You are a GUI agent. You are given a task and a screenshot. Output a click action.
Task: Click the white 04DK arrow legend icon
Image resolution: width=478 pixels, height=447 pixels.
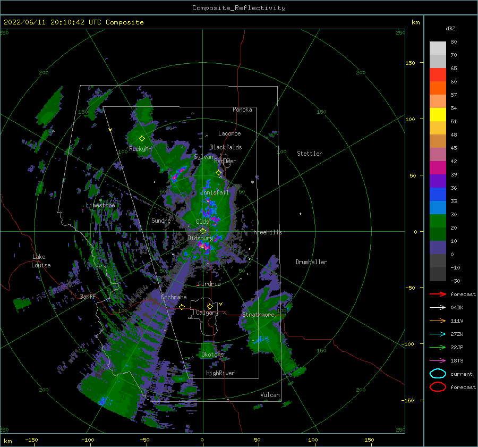click(x=438, y=308)
